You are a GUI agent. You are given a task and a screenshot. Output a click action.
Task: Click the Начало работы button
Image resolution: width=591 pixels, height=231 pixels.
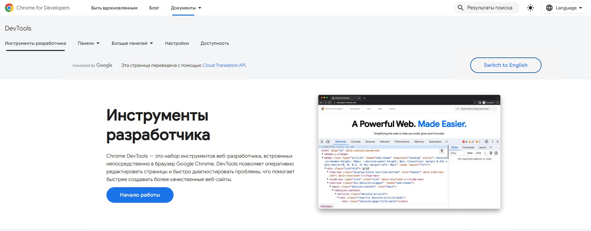point(140,195)
